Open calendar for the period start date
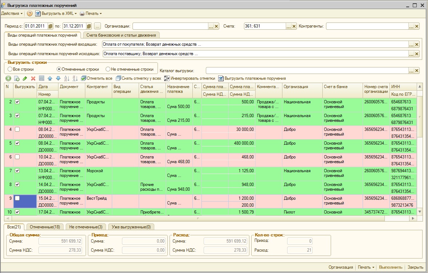This screenshot has height=273, width=428. click(x=50, y=26)
